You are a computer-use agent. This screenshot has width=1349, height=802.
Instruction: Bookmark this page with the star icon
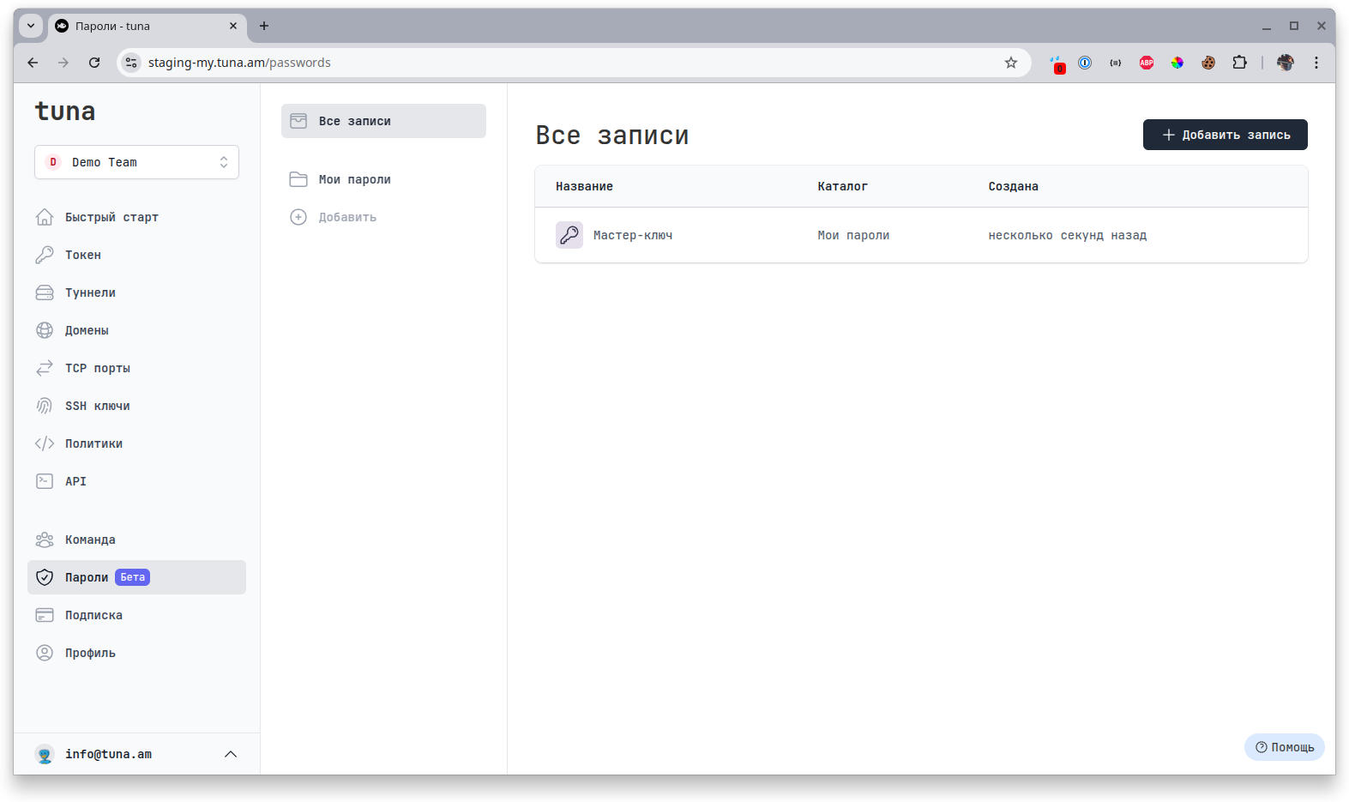tap(1011, 63)
